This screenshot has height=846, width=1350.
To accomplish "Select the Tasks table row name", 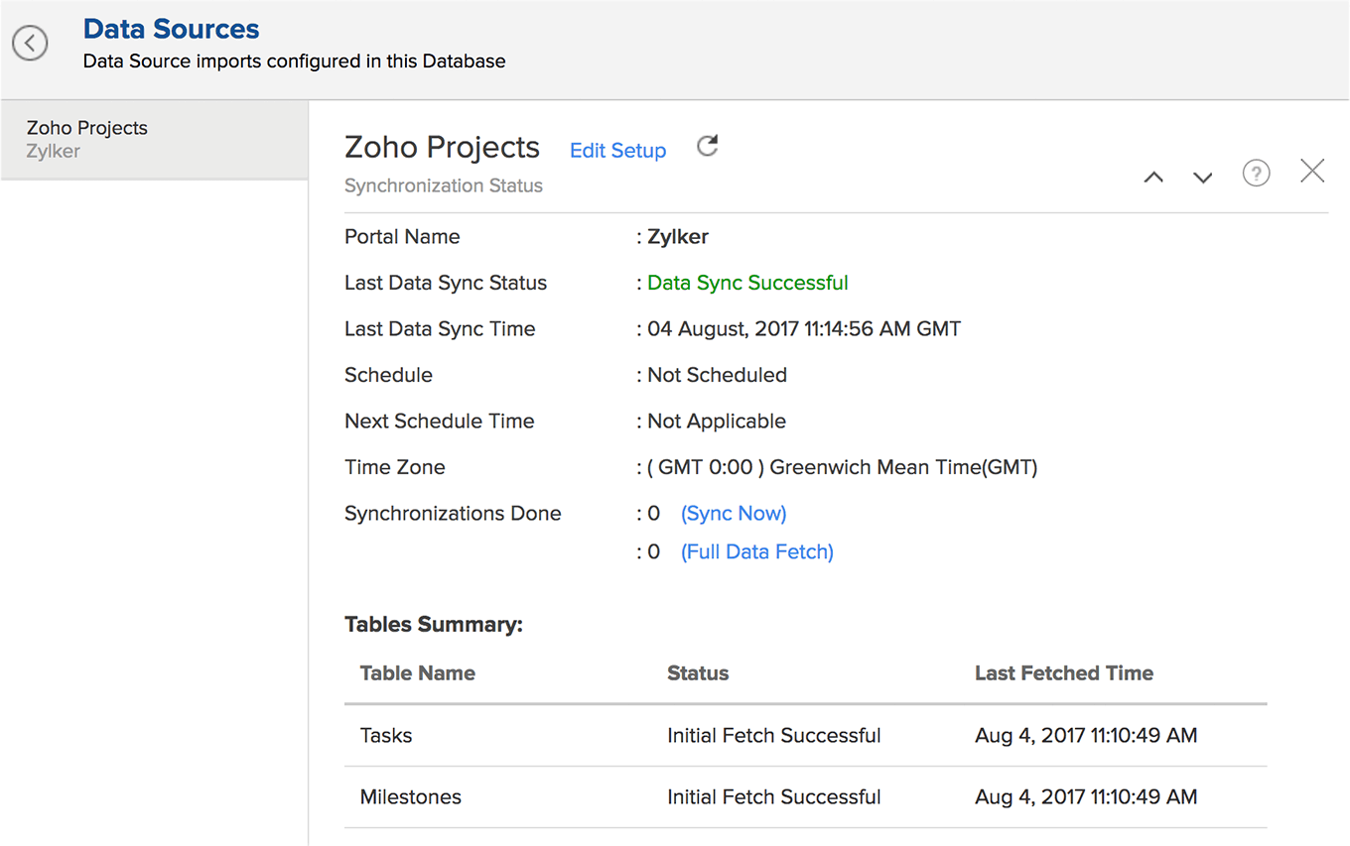I will coord(386,736).
